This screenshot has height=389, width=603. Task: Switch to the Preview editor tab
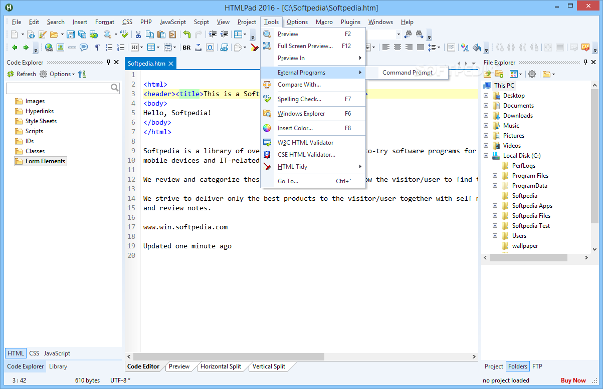(179, 366)
